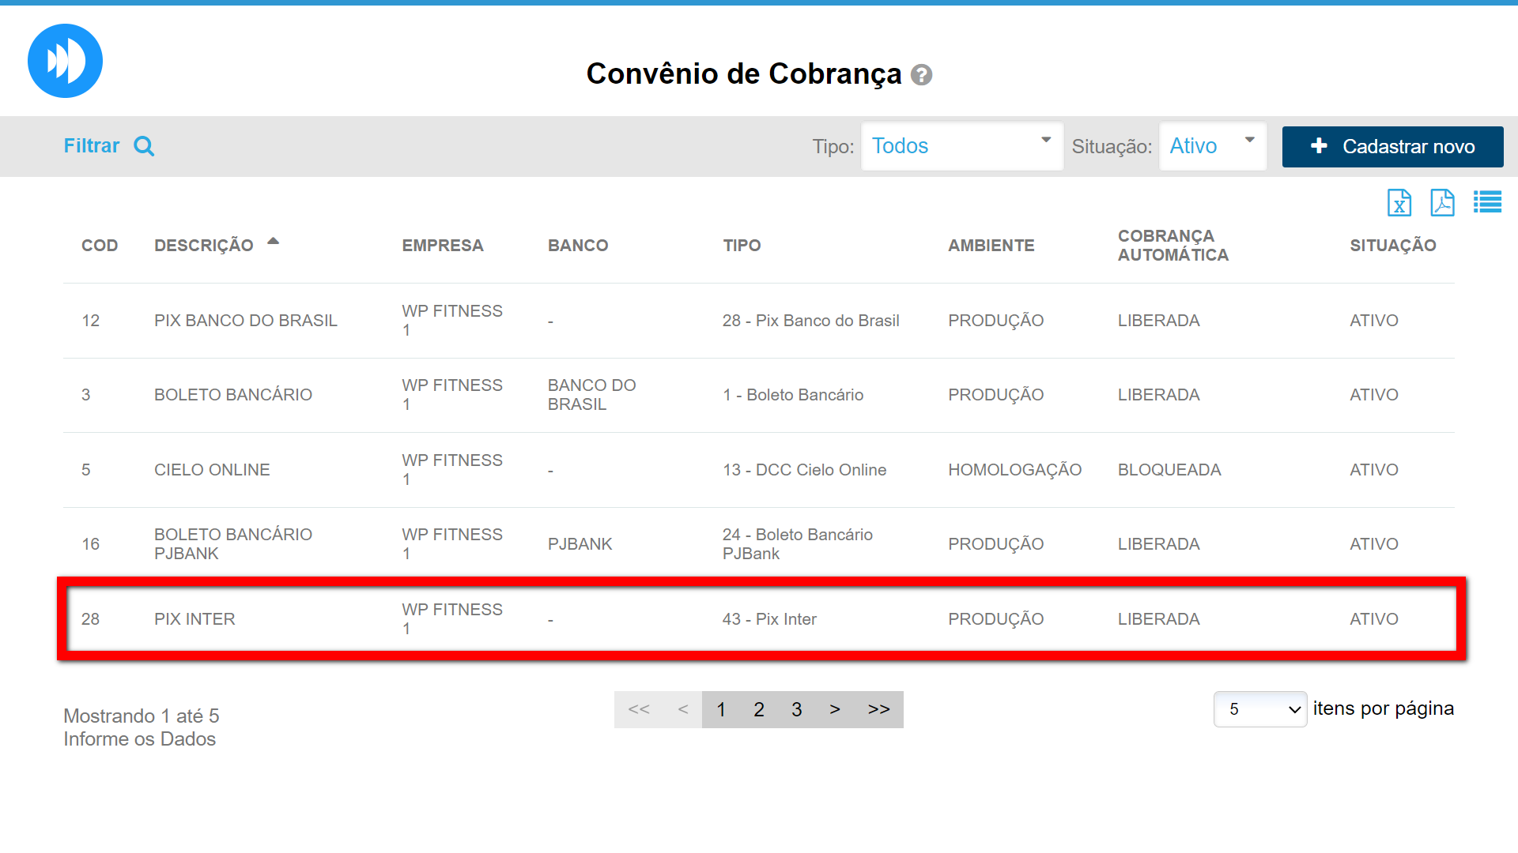
Task: Go to page 2 of results
Action: [759, 709]
